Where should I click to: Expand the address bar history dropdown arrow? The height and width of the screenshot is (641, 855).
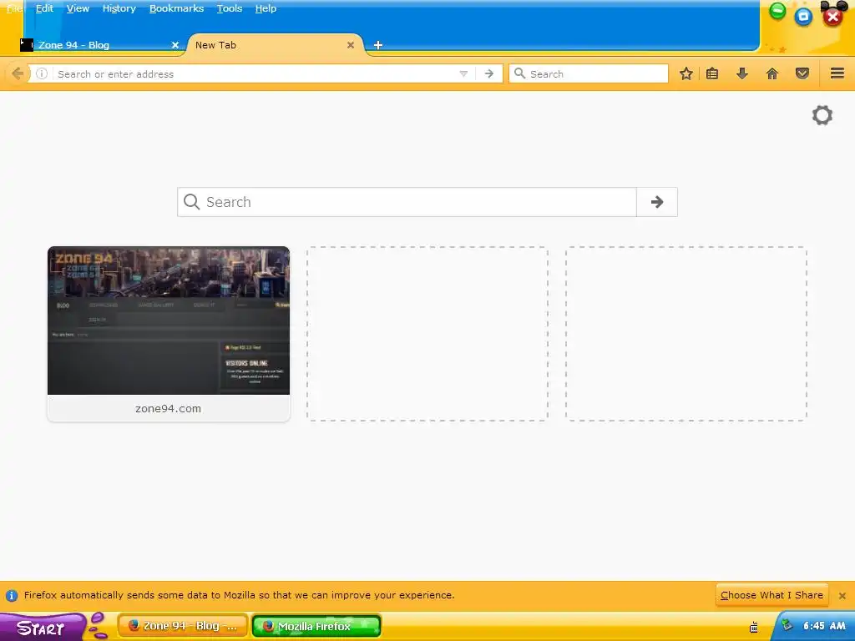point(463,73)
